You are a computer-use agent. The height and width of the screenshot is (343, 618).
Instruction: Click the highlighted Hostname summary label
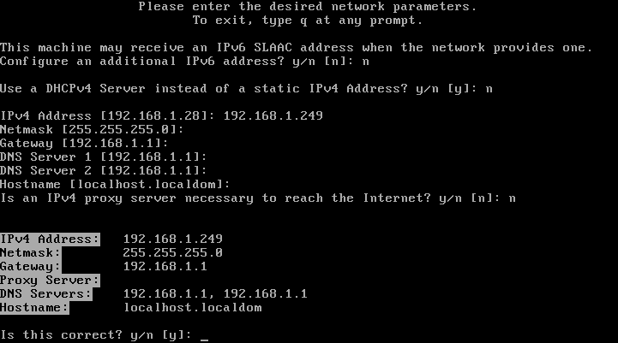(34, 308)
